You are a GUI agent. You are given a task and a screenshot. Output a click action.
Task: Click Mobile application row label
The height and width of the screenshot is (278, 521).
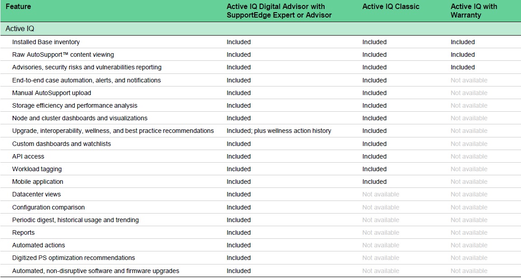(x=37, y=182)
